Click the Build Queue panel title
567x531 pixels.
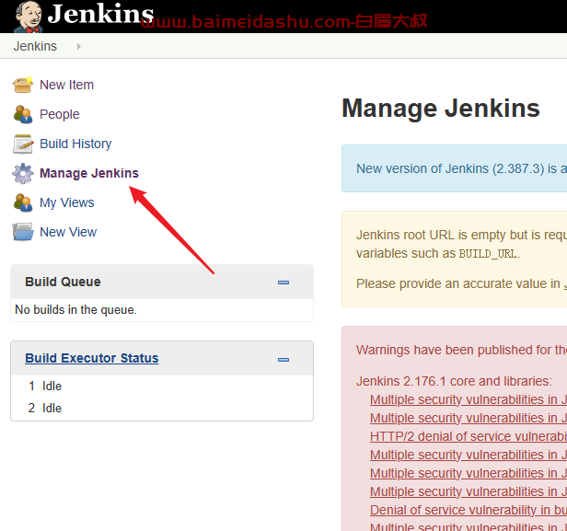click(x=63, y=282)
